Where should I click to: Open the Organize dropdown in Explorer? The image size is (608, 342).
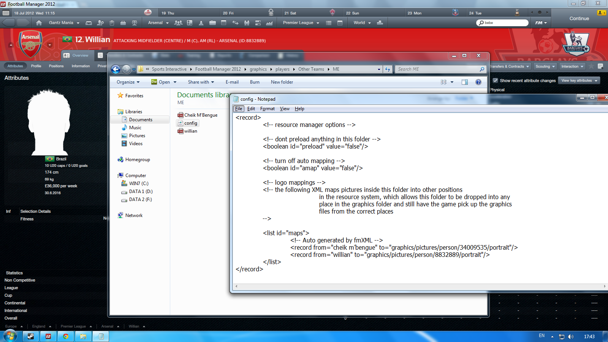pyautogui.click(x=128, y=82)
